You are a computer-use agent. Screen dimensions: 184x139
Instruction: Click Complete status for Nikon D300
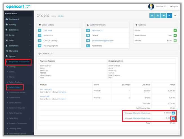(x=62, y=99)
